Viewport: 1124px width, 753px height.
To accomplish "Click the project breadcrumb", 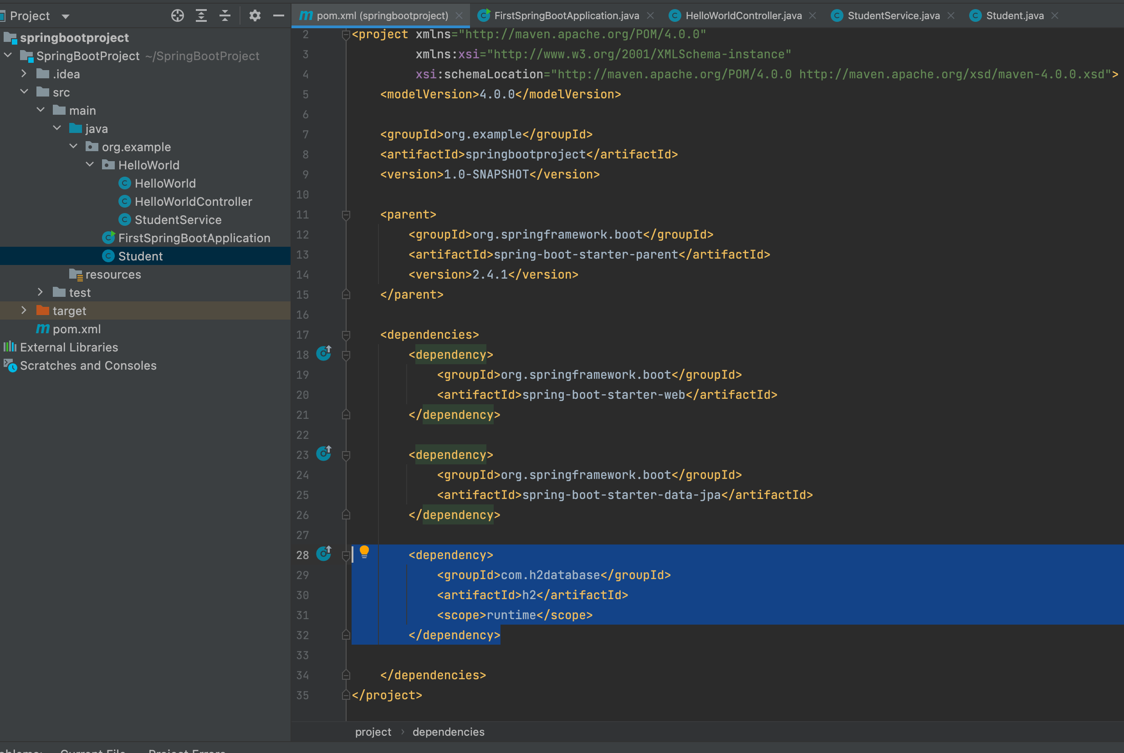I will coord(373,732).
